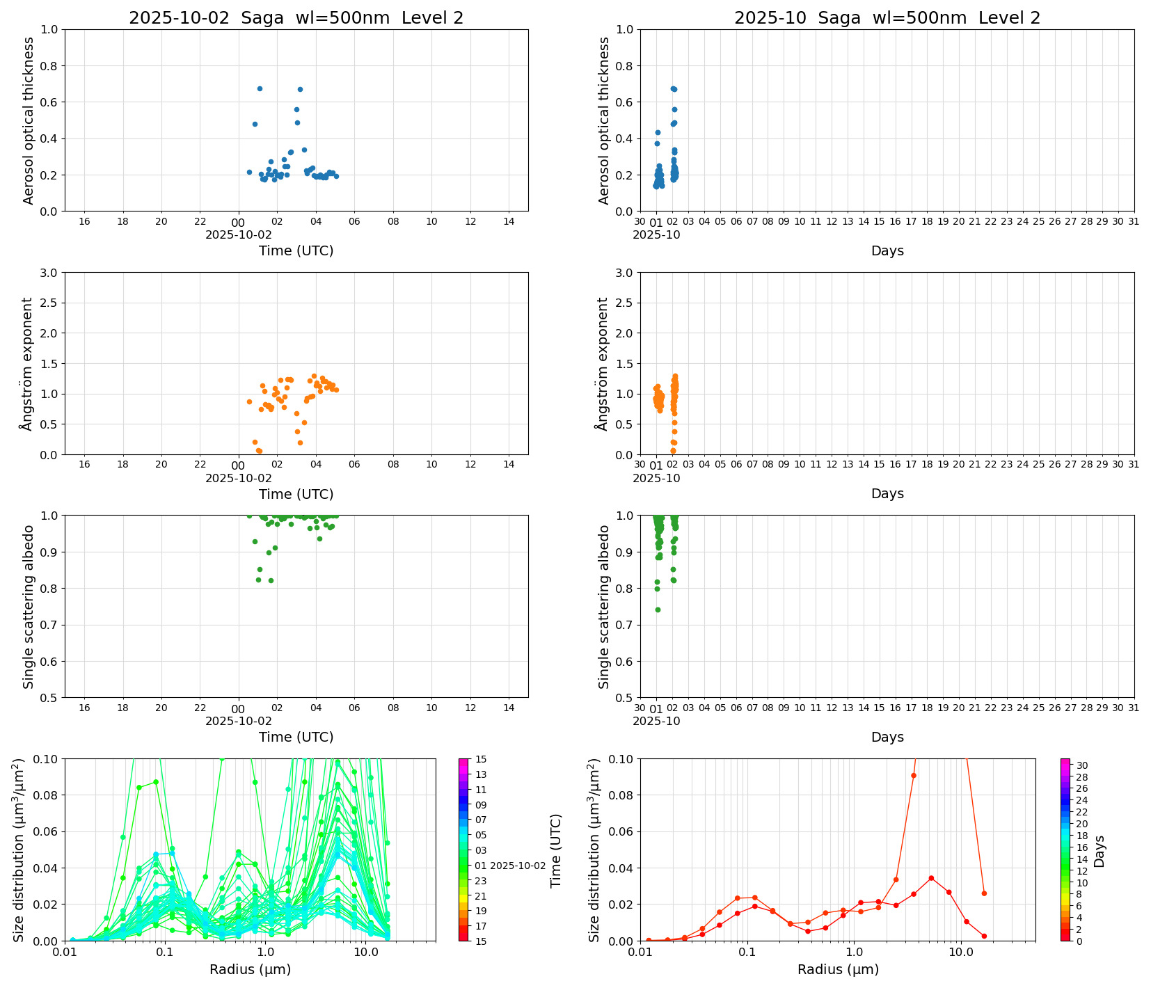This screenshot has height=988, width=1151.
Task: Click the monthly plot title "2025-10 Saga"
Action: click(x=887, y=18)
